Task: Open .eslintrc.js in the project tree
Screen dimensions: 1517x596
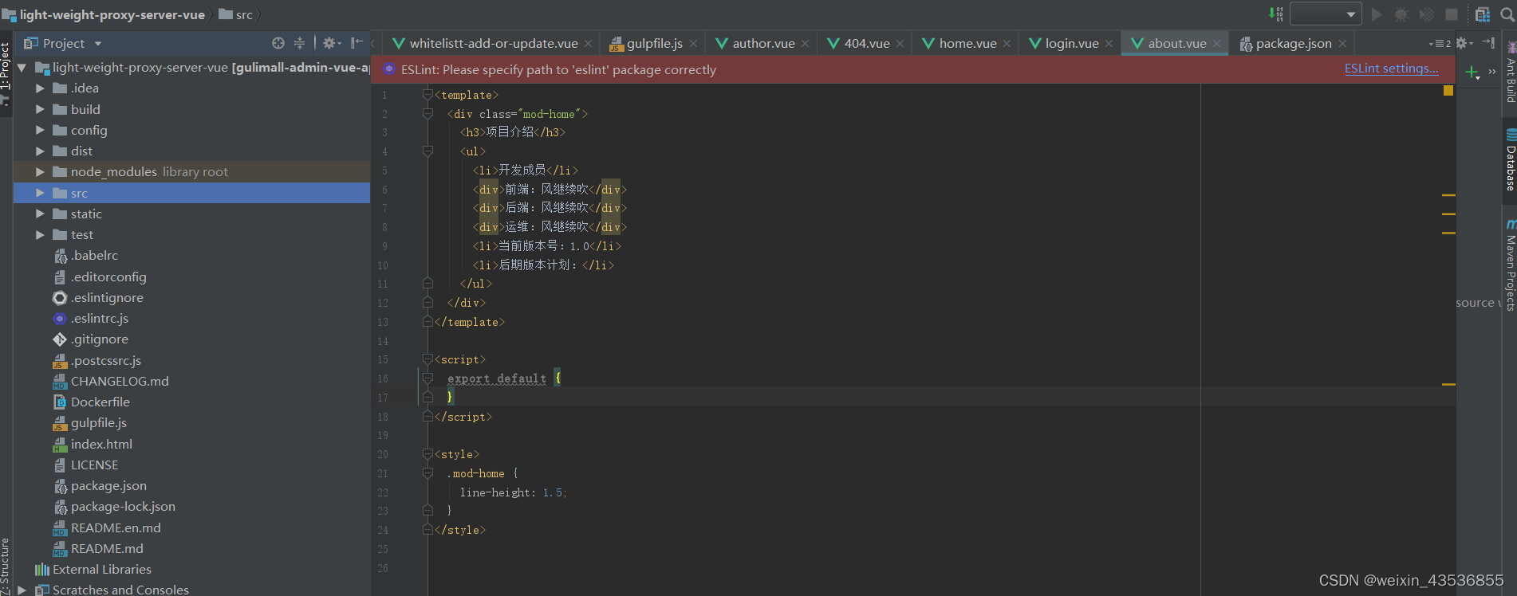Action: 99,318
